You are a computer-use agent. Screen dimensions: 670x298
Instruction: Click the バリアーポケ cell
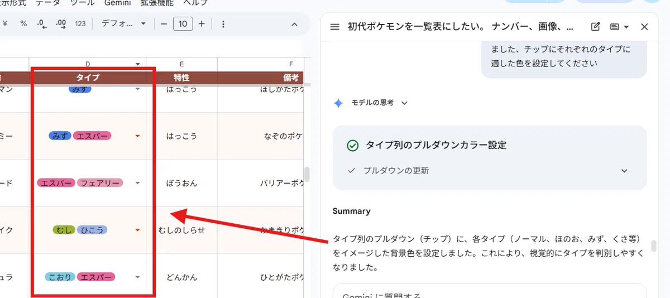tap(261, 183)
